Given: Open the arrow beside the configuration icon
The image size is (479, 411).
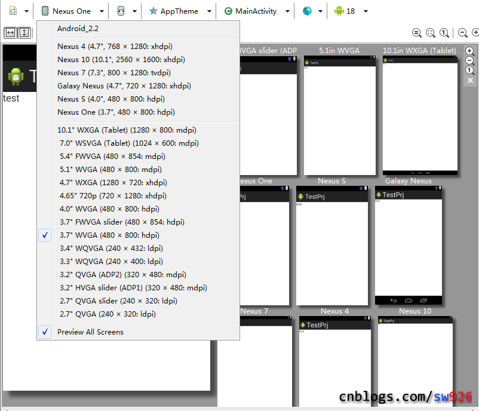Looking at the screenshot, I should pyautogui.click(x=26, y=11).
